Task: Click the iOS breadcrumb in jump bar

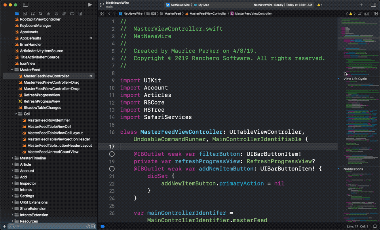Action: point(153,13)
